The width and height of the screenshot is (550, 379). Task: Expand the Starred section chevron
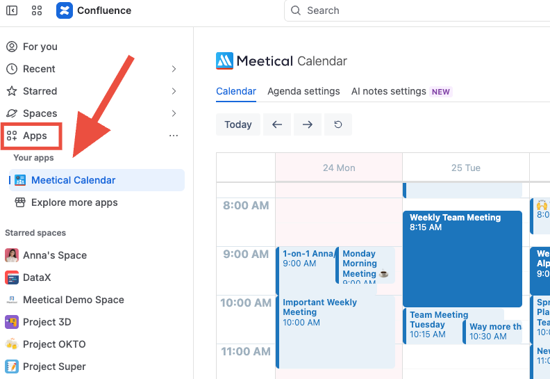pos(174,91)
